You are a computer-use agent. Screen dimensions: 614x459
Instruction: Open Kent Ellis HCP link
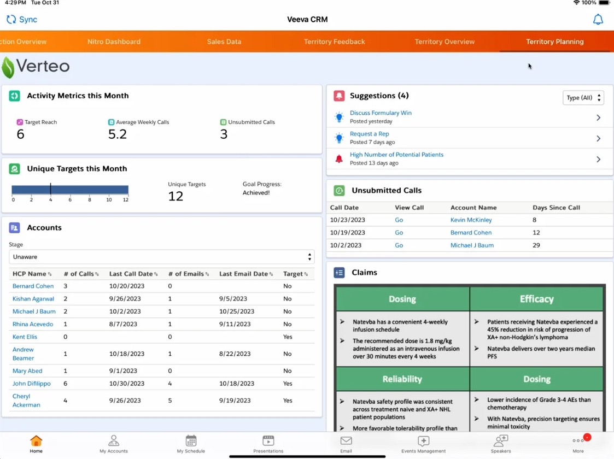25,337
